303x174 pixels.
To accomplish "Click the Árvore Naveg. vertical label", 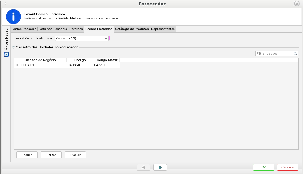I will (x=6, y=39).
